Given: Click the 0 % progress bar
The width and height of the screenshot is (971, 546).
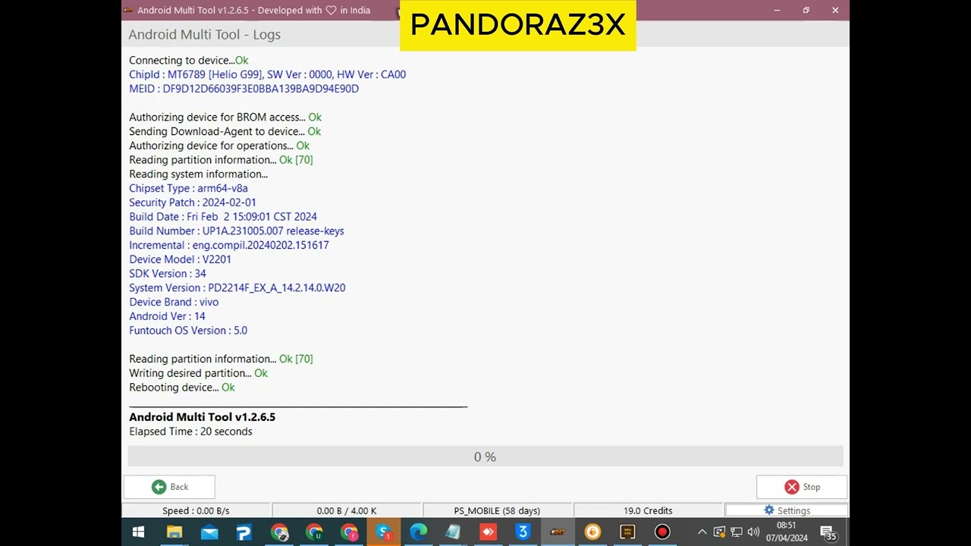Looking at the screenshot, I should [485, 457].
